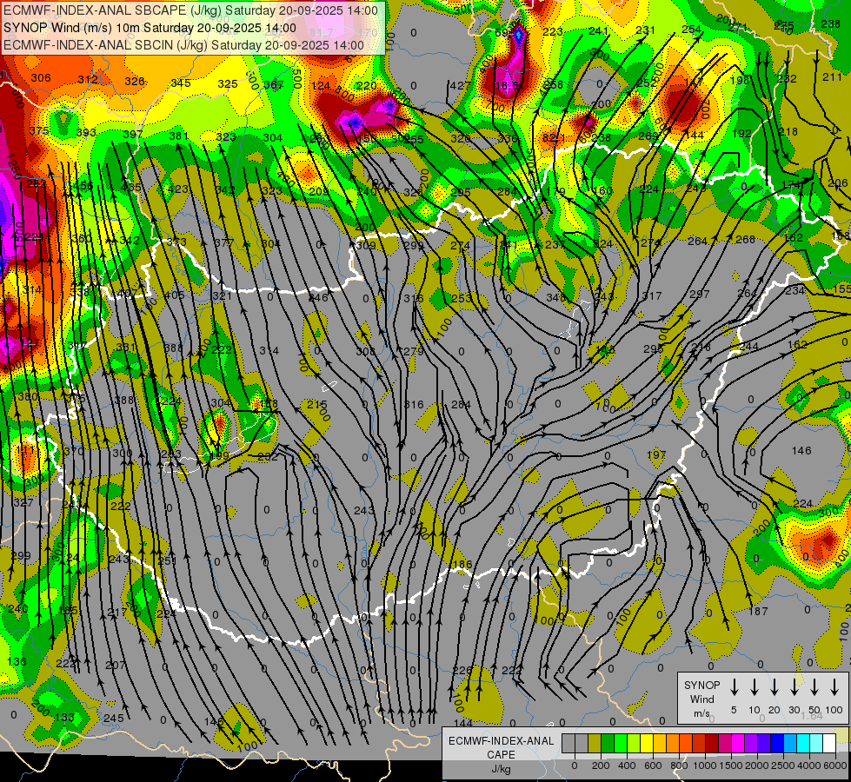Click the SBCAPE title line at top
The width and height of the screenshot is (851, 782).
(x=190, y=10)
